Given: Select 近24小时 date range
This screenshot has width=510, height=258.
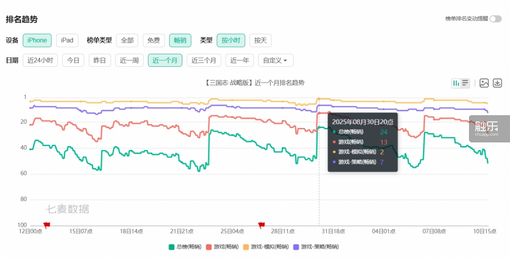Looking at the screenshot, I should [40, 60].
